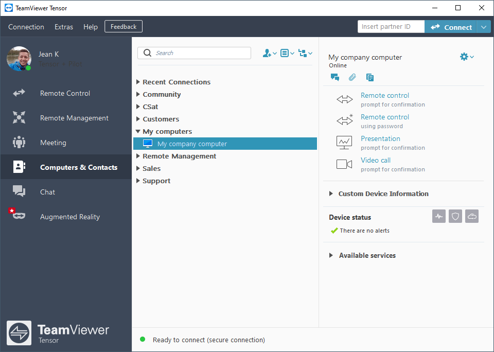This screenshot has height=352, width=494.
Task: Click Remote control using password link
Action: coord(385,117)
